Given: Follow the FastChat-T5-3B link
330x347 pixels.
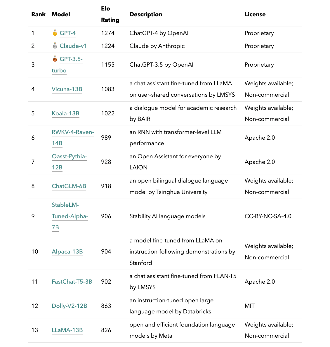Looking at the screenshot, I should 72,282.
